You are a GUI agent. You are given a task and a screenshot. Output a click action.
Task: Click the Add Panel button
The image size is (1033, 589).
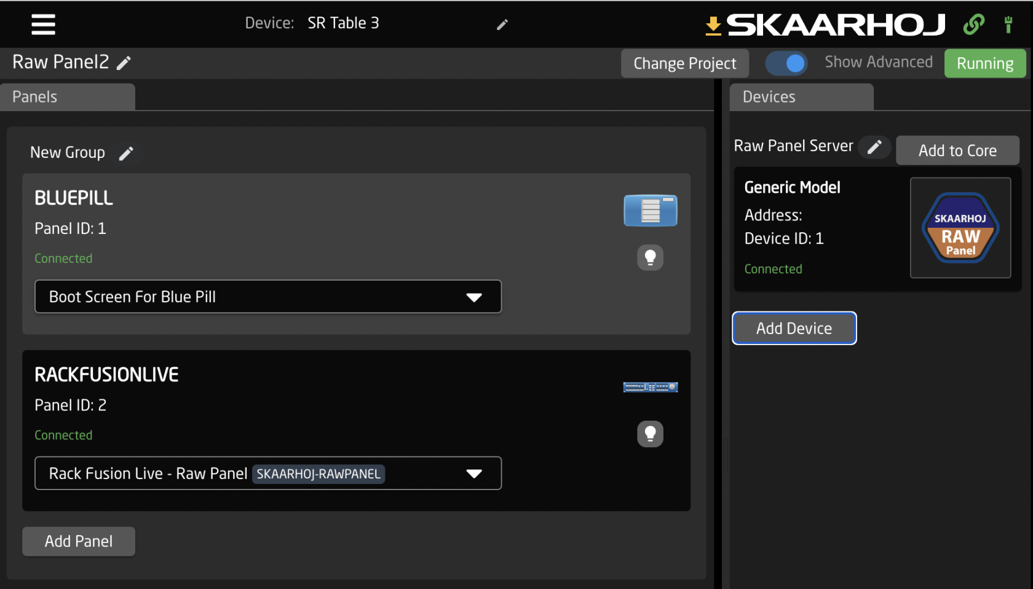pos(79,541)
